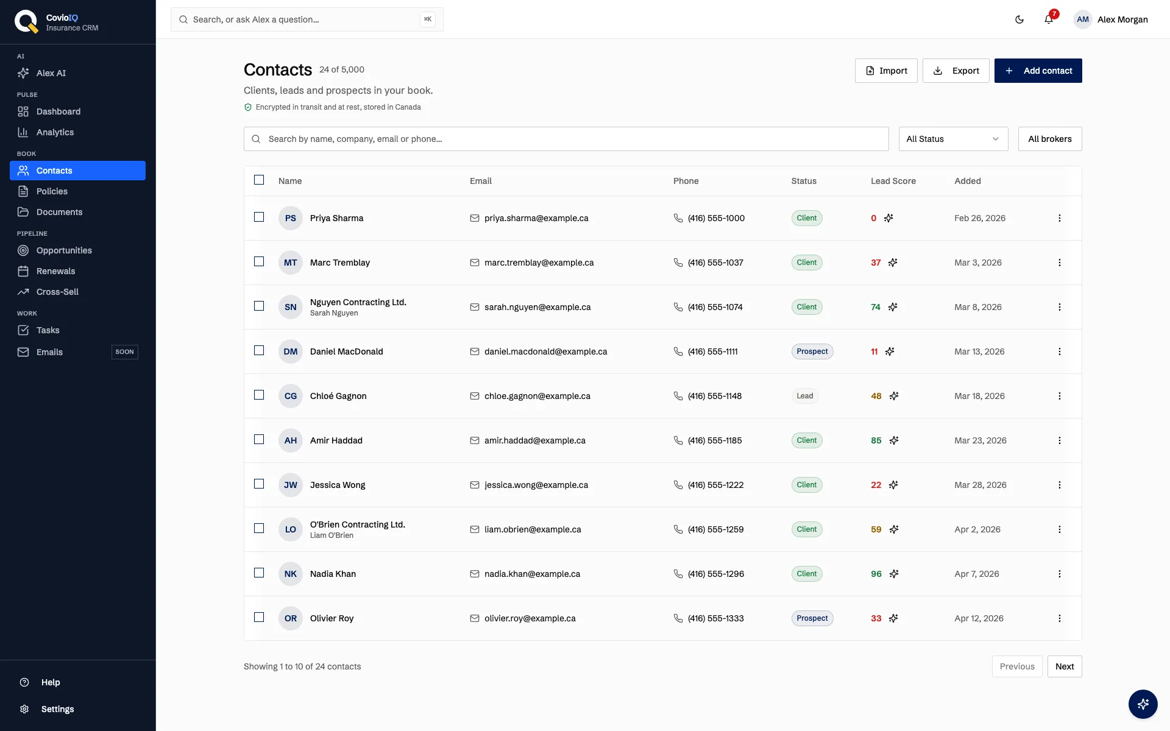Click phone number (416) 555-1259
This screenshot has height=731, width=1170.
715,529
